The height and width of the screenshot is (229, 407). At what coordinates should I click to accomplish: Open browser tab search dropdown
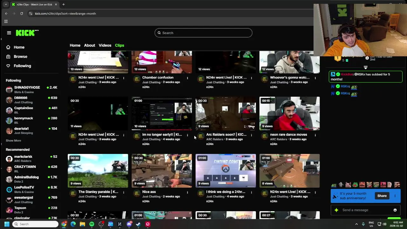6,4
